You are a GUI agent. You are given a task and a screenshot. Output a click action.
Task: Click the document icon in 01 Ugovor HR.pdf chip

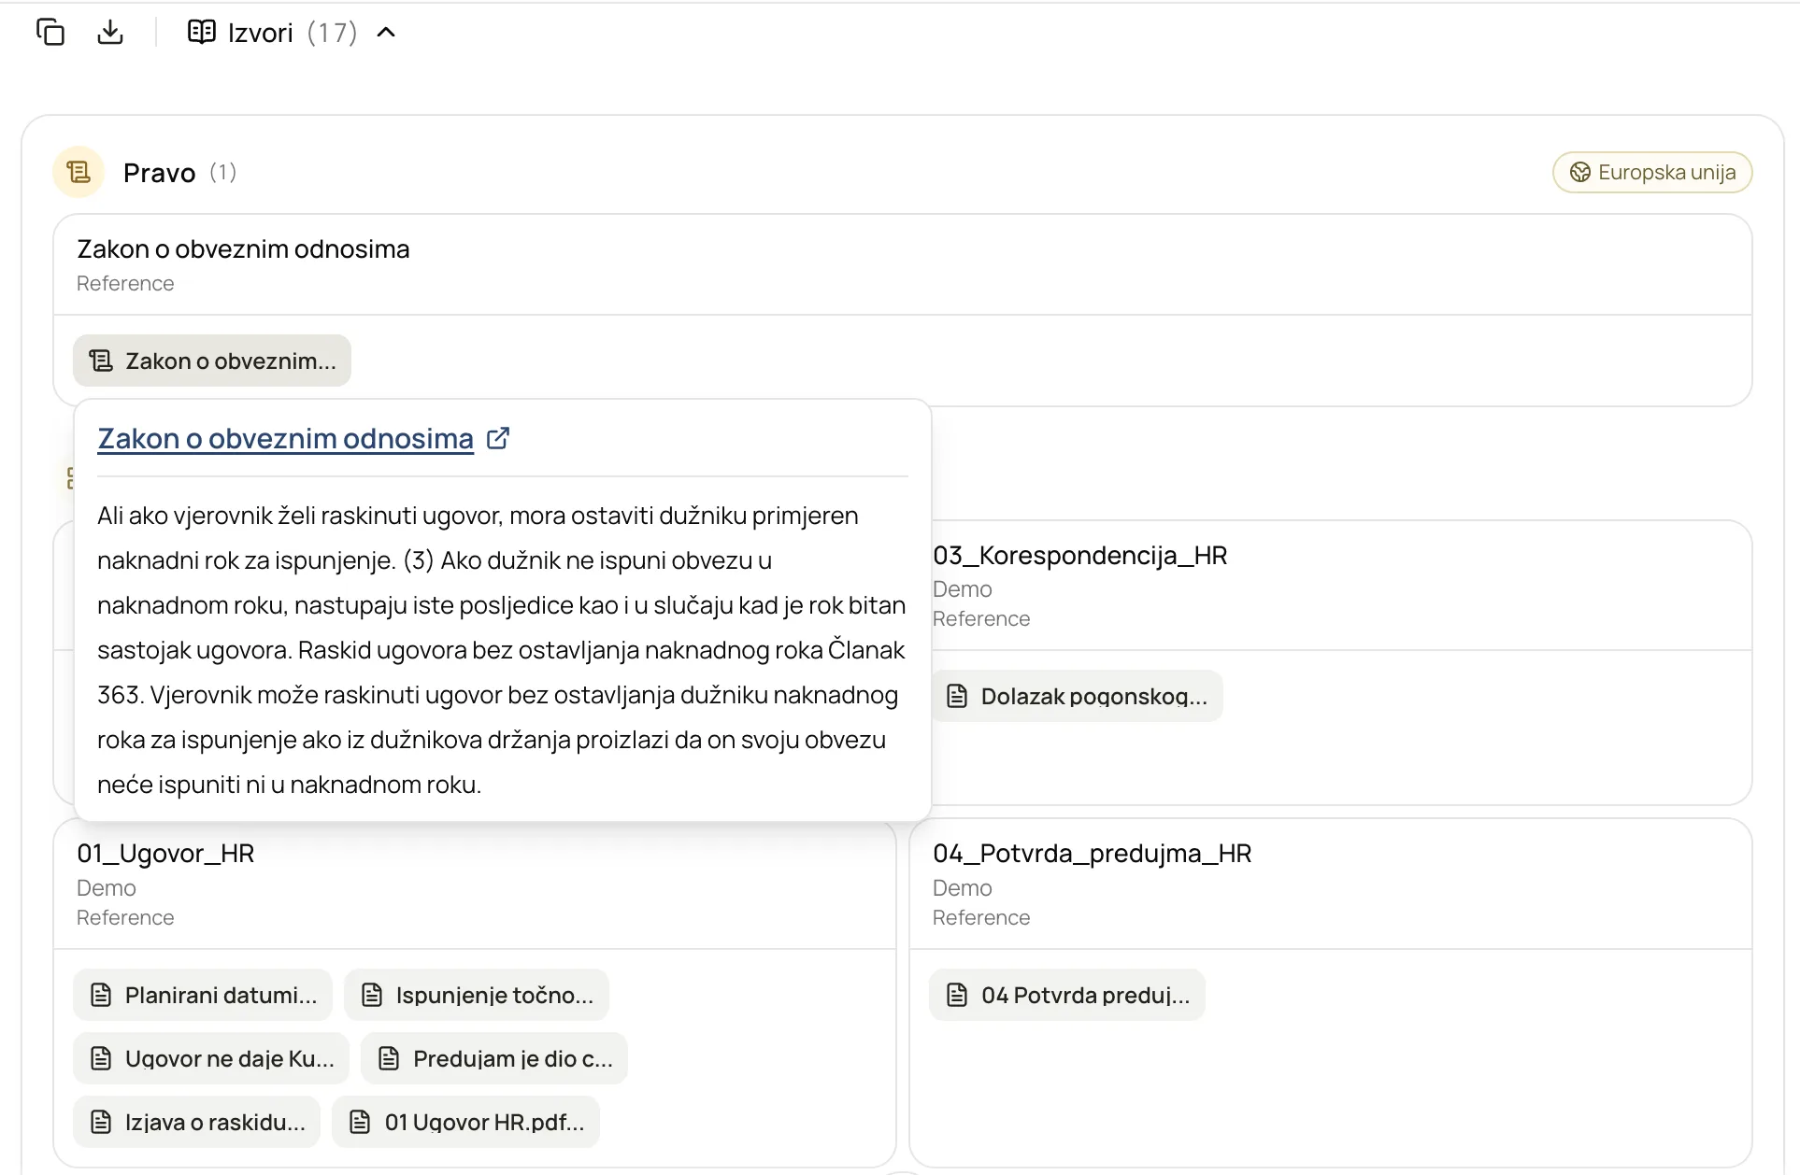click(x=360, y=1122)
